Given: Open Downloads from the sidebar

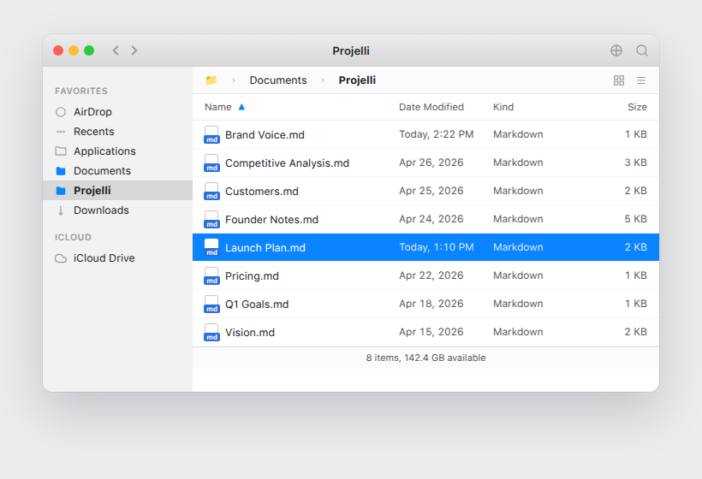Looking at the screenshot, I should coord(101,210).
